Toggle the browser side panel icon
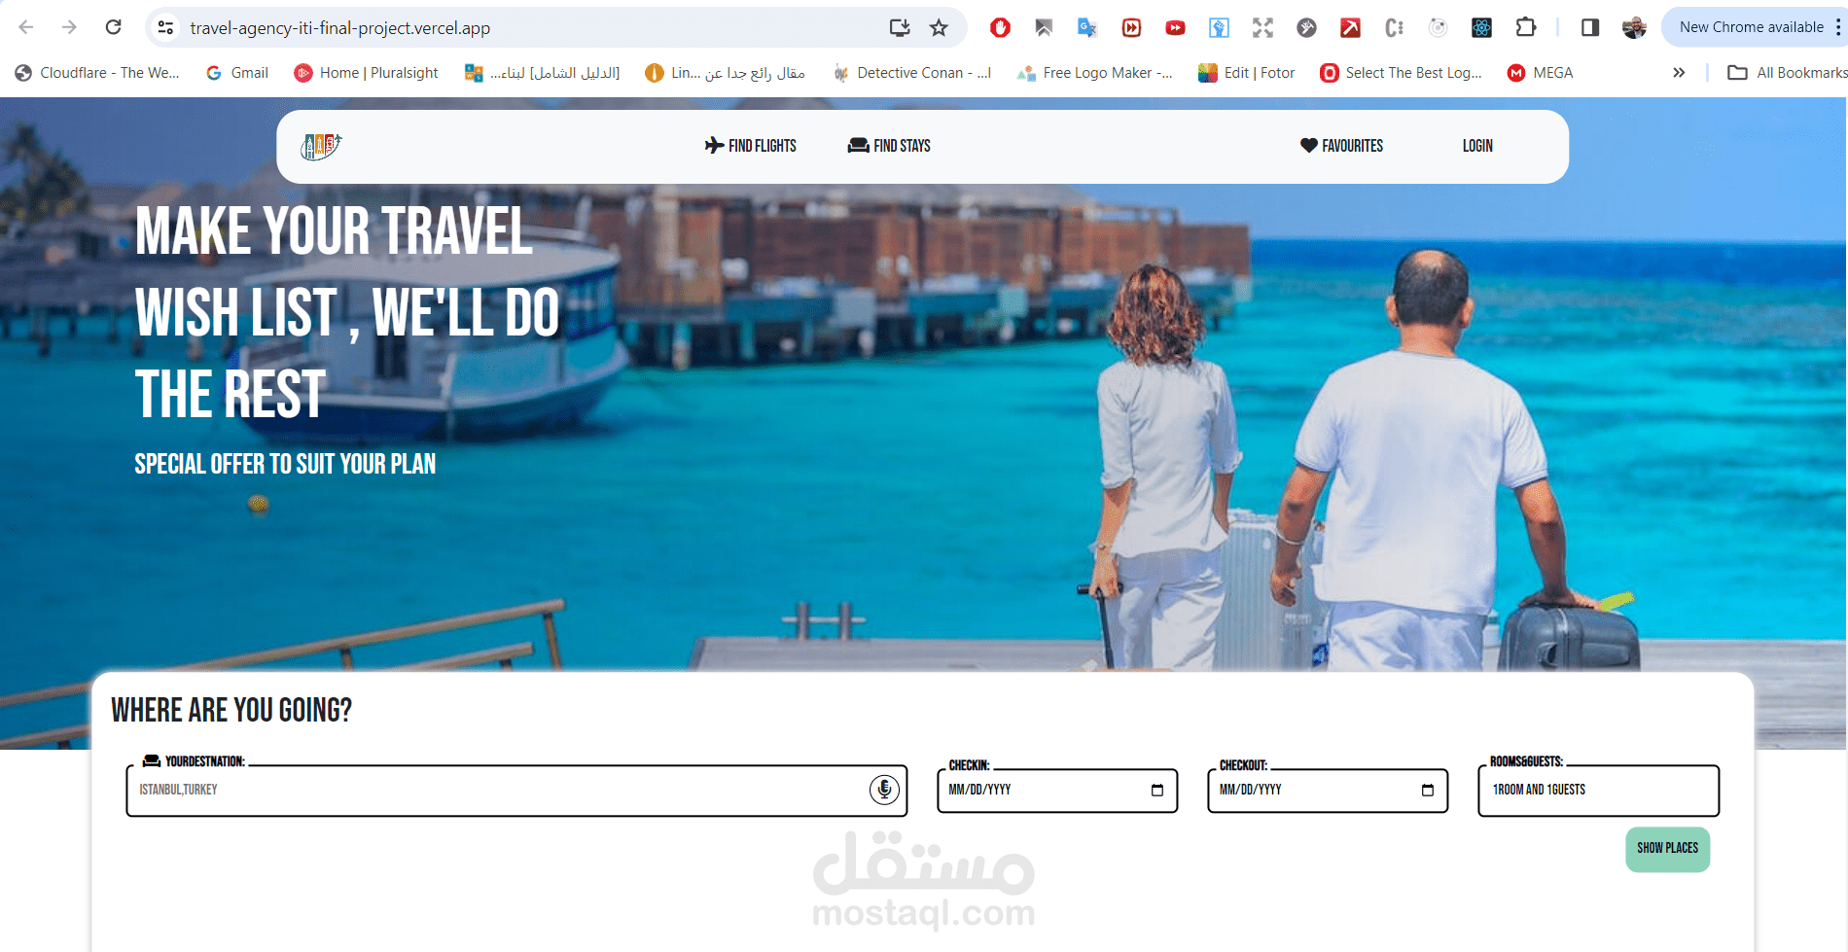The image size is (1848, 952). click(1590, 27)
